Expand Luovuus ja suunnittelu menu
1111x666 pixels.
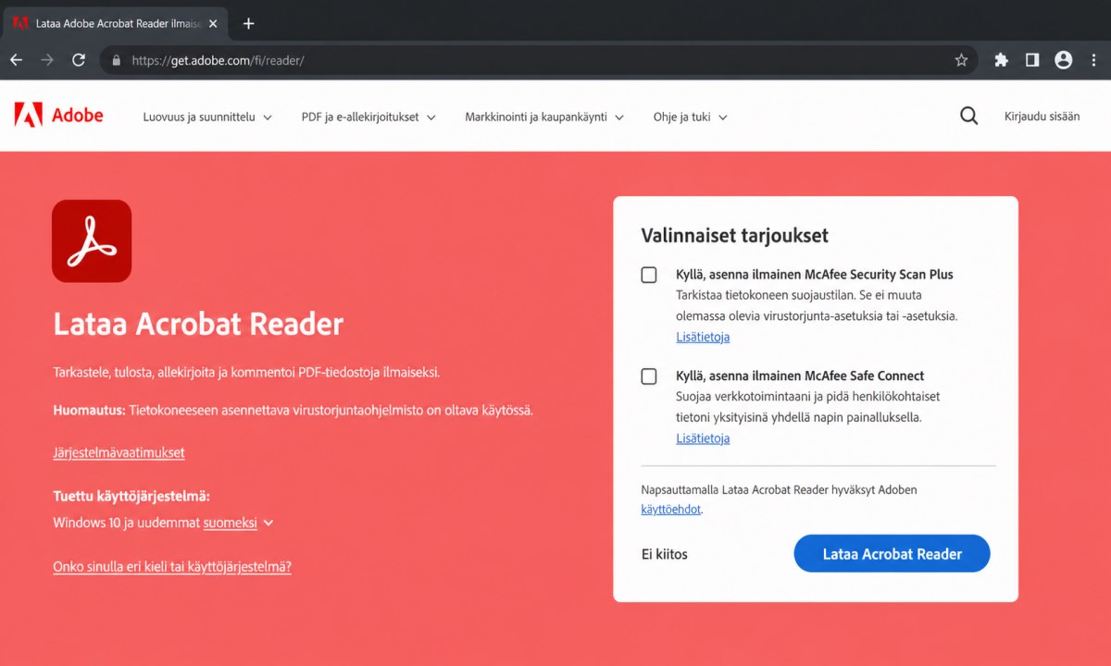pos(207,117)
